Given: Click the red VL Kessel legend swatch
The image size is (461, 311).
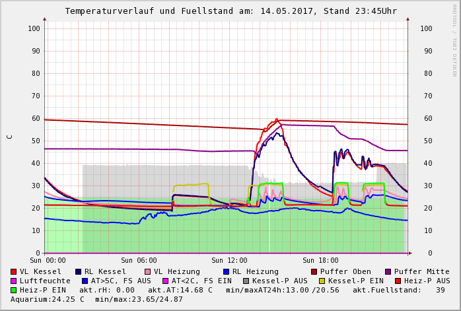Looking at the screenshot, I should 13,271.
